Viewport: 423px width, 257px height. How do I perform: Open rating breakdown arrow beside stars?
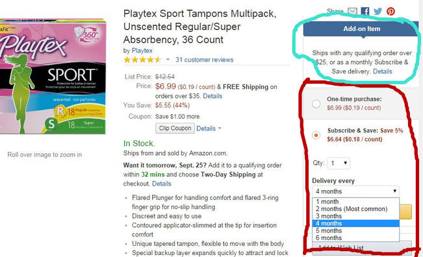click(168, 60)
